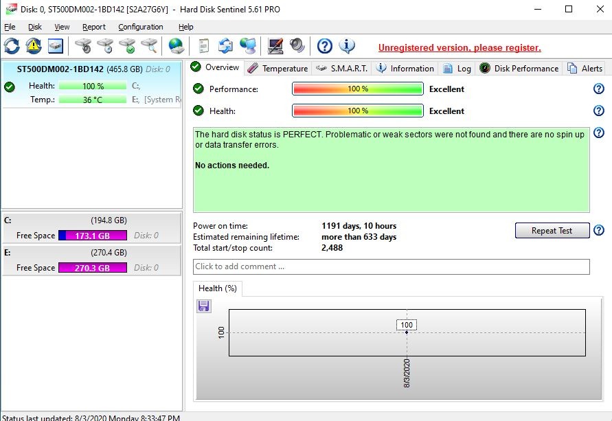The height and width of the screenshot is (421, 612).
Task: Switch to the Temperature tab
Action: click(x=278, y=68)
